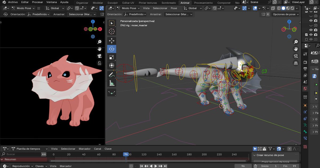Image resolution: width=320 pixels, height=168 pixels.
Task: Toggle first eye visibility icon in outliner
Action: pos(311,21)
